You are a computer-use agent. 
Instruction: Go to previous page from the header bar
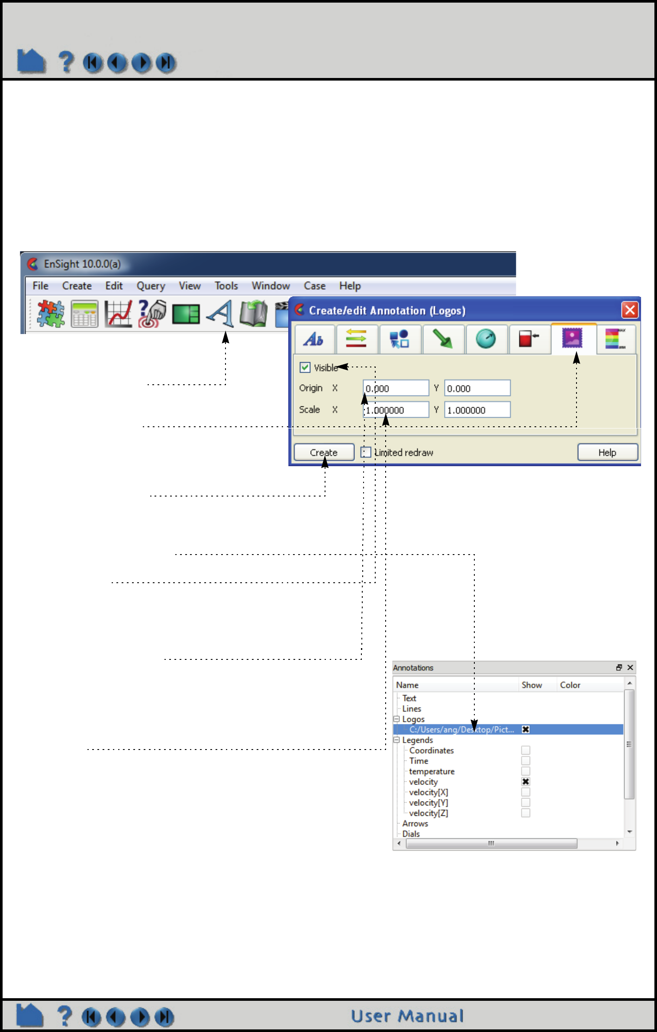pyautogui.click(x=117, y=63)
